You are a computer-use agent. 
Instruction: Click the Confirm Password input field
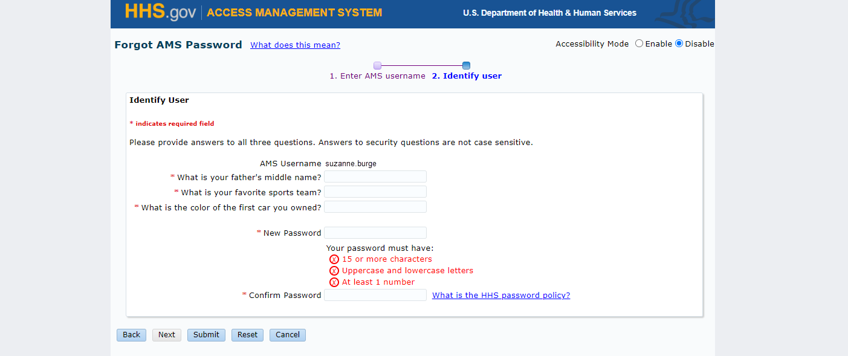375,295
